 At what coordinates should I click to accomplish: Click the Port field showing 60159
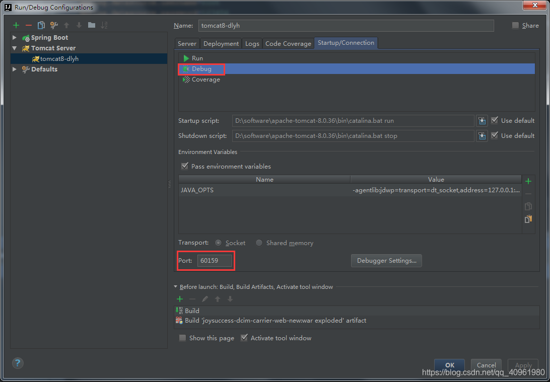tap(215, 261)
